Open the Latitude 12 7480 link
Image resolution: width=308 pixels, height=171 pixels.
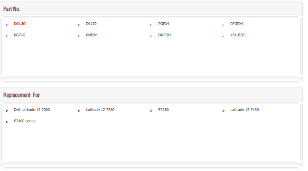click(244, 110)
